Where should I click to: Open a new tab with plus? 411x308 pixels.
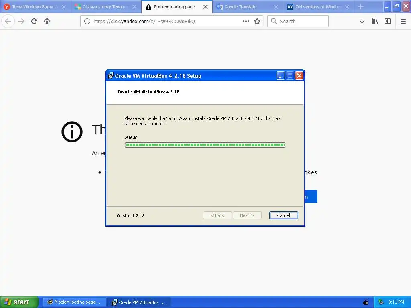[361, 7]
